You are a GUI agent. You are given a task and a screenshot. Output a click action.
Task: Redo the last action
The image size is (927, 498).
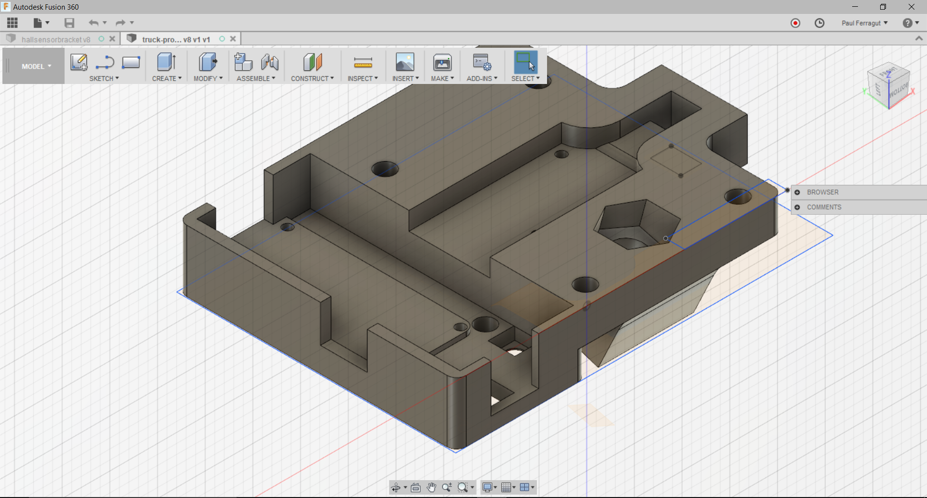[120, 23]
